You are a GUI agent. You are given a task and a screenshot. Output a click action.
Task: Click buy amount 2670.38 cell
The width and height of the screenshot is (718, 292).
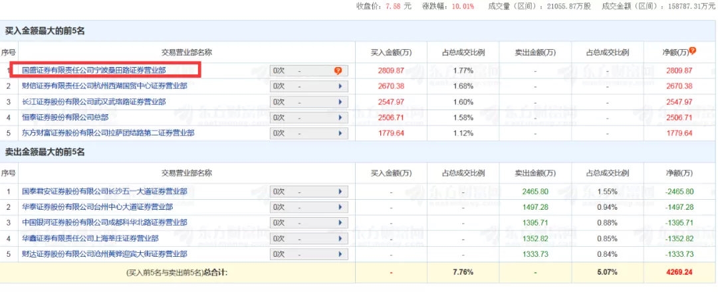pyautogui.click(x=391, y=86)
